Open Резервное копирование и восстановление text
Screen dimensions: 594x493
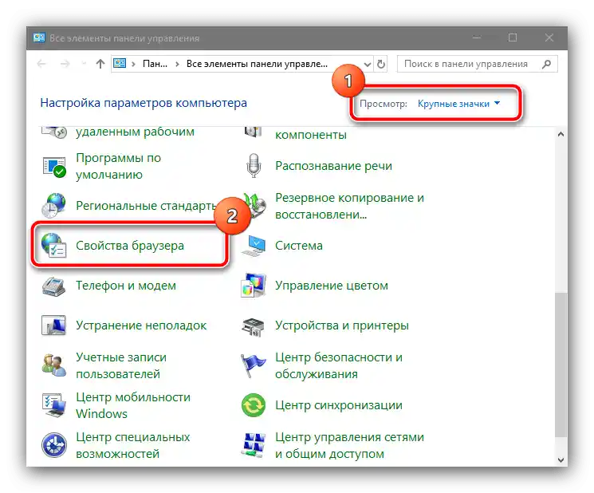(350, 206)
